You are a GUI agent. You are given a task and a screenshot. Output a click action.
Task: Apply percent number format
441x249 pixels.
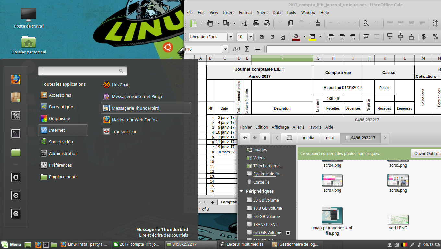pos(435,37)
